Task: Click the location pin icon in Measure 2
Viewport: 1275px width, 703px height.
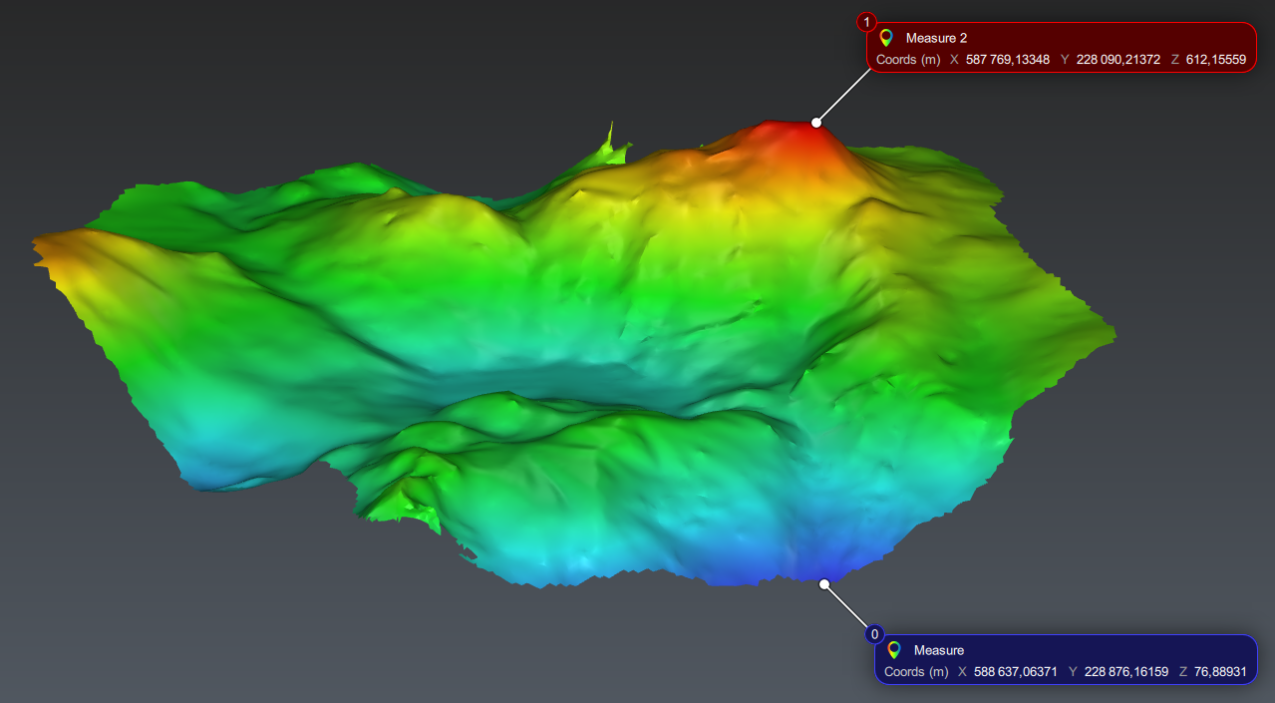Action: pyautogui.click(x=885, y=38)
